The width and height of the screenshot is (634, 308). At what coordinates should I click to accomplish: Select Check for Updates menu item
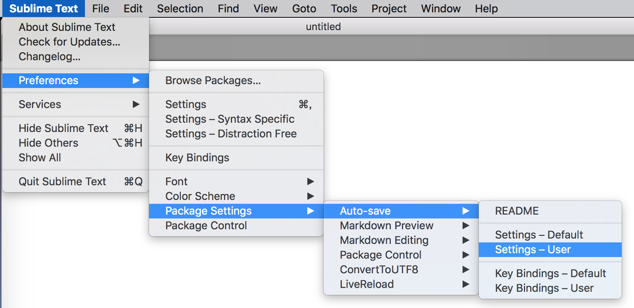pyautogui.click(x=70, y=42)
